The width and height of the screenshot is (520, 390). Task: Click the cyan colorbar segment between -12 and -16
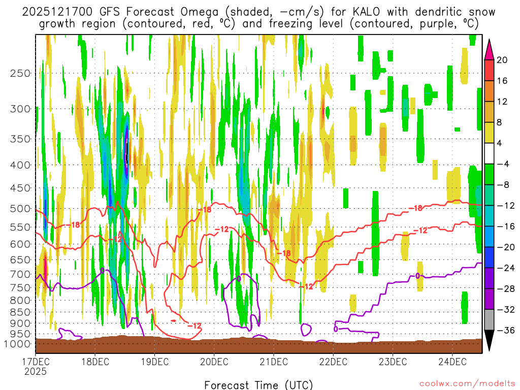[489, 216]
